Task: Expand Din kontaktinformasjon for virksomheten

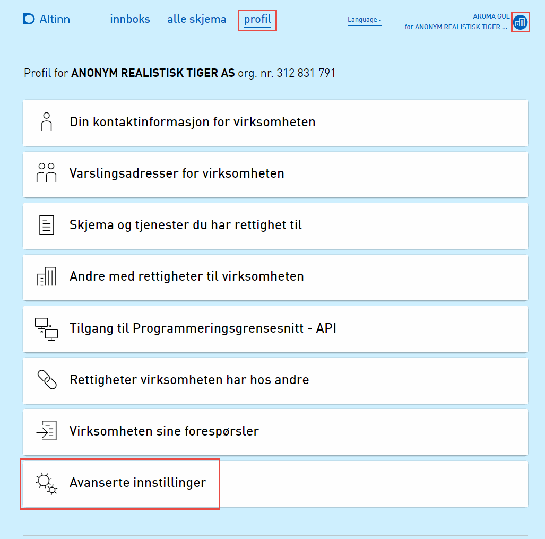Action: coord(192,122)
